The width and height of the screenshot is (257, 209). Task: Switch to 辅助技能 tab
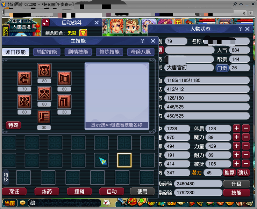pos(47,52)
